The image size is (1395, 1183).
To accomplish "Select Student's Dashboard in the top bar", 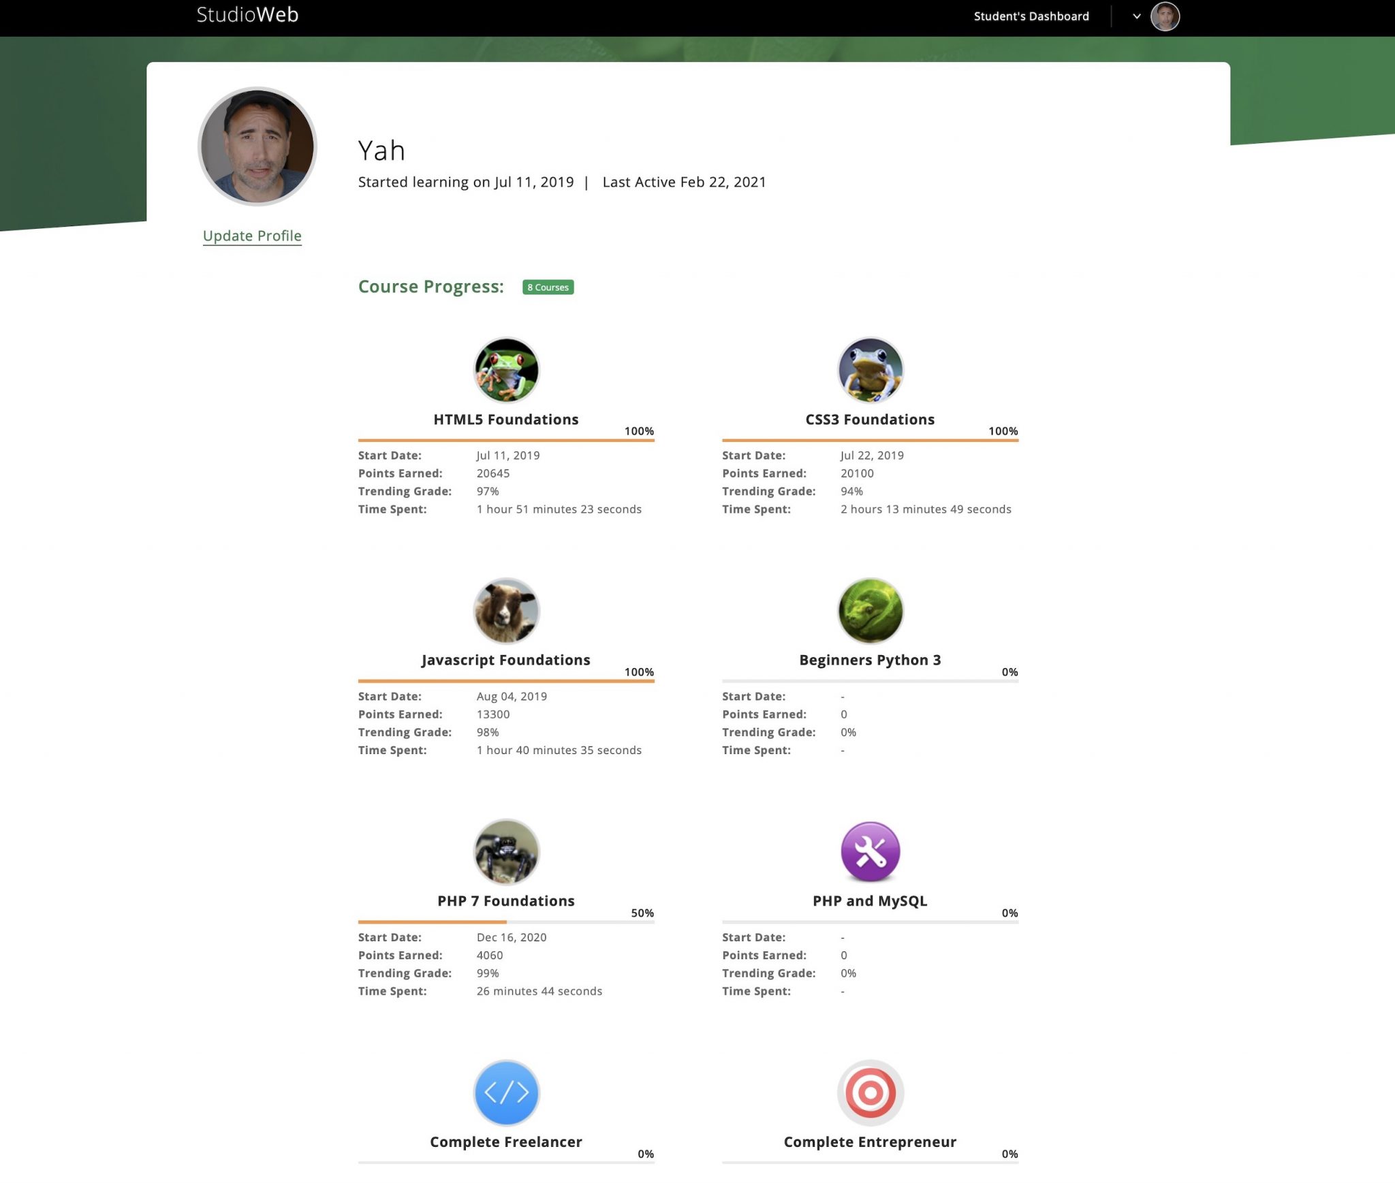I will pyautogui.click(x=1031, y=16).
